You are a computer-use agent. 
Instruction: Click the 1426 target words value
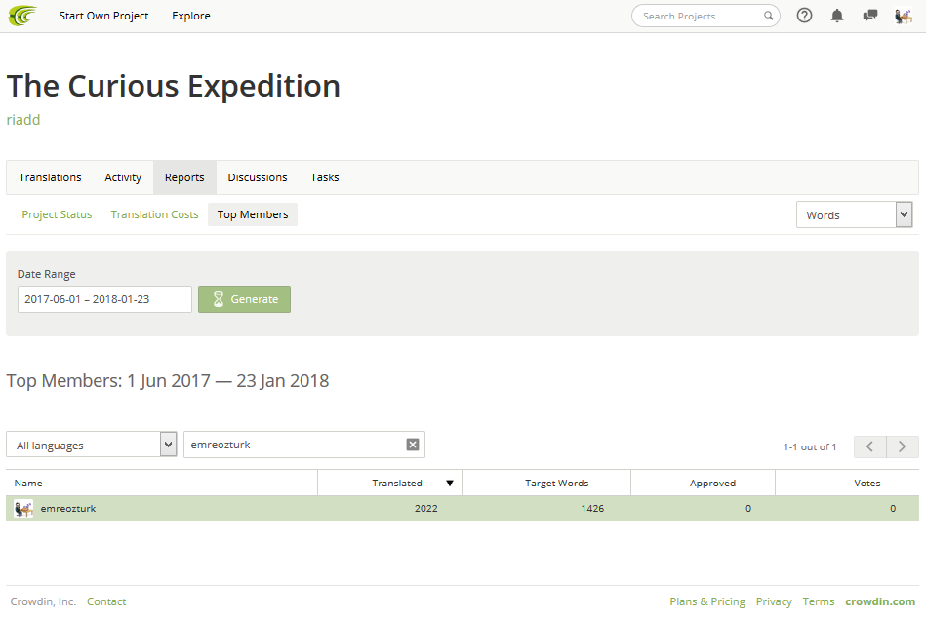click(x=592, y=509)
